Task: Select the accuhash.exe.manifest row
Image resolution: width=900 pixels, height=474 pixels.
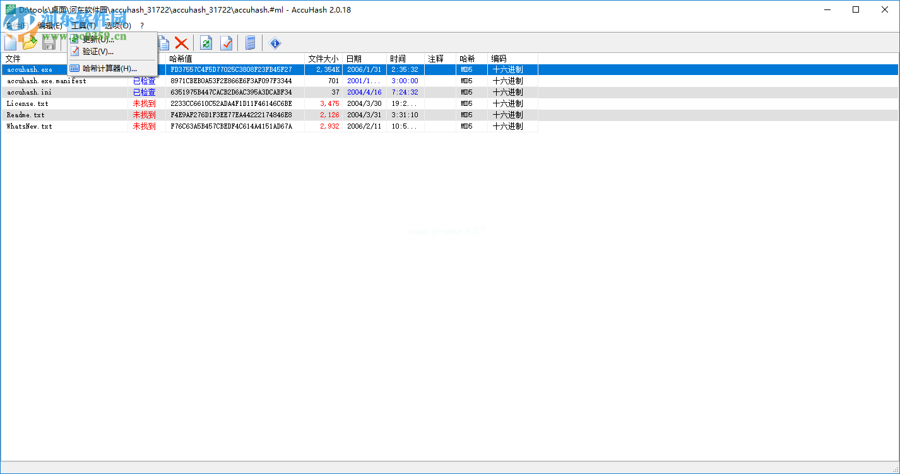Action: point(46,81)
